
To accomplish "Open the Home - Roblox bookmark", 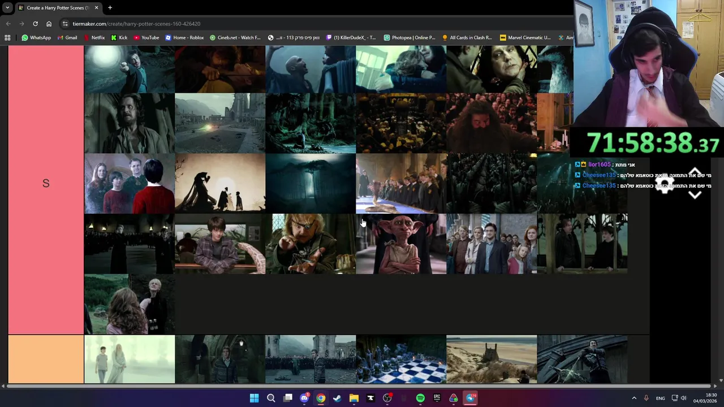I will pyautogui.click(x=184, y=38).
